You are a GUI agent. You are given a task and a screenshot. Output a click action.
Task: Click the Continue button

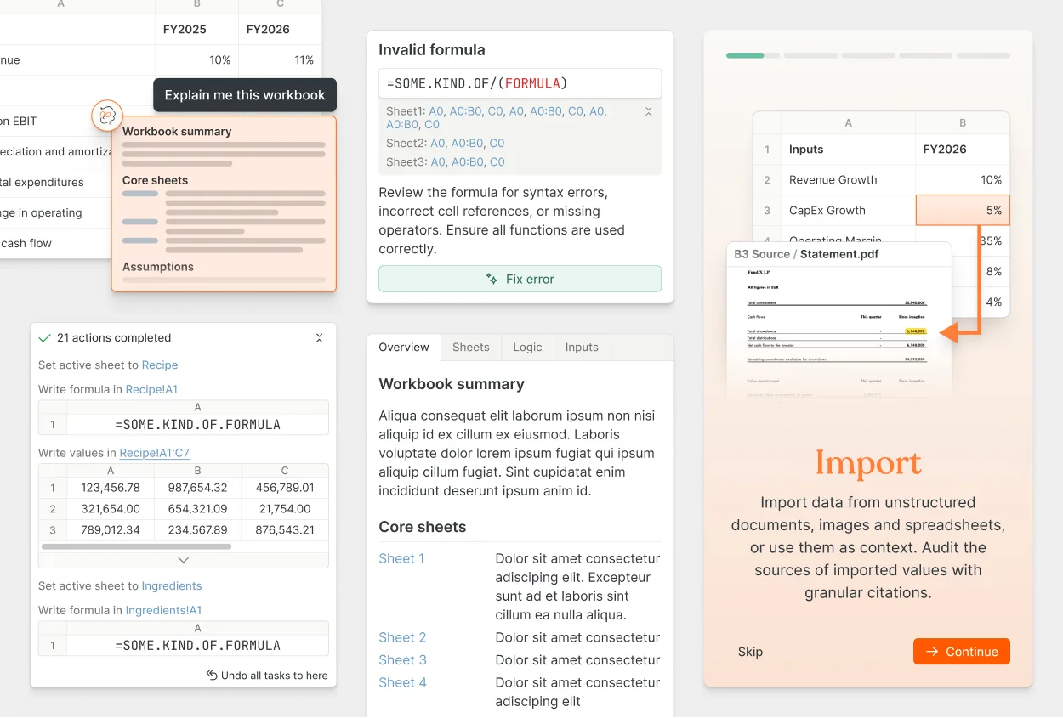pyautogui.click(x=962, y=652)
